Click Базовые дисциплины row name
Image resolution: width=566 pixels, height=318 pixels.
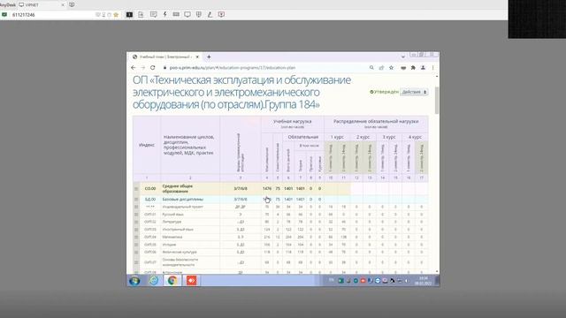[183, 199]
